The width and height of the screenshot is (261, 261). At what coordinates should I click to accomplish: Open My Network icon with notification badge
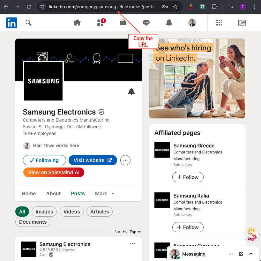pyautogui.click(x=101, y=23)
